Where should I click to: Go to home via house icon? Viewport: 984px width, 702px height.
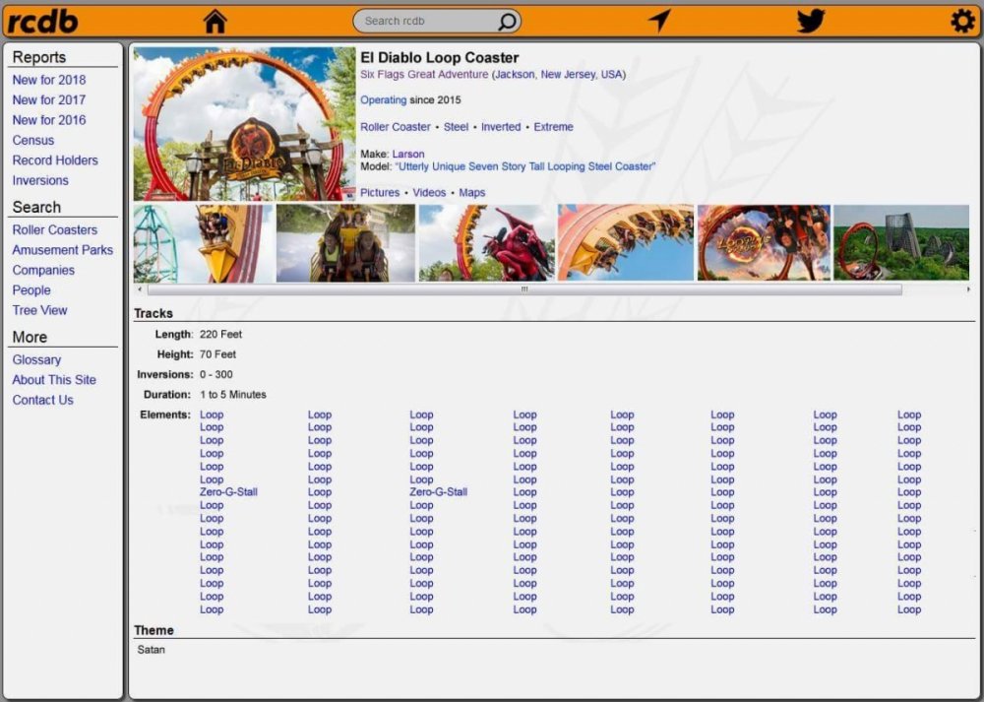click(x=215, y=21)
